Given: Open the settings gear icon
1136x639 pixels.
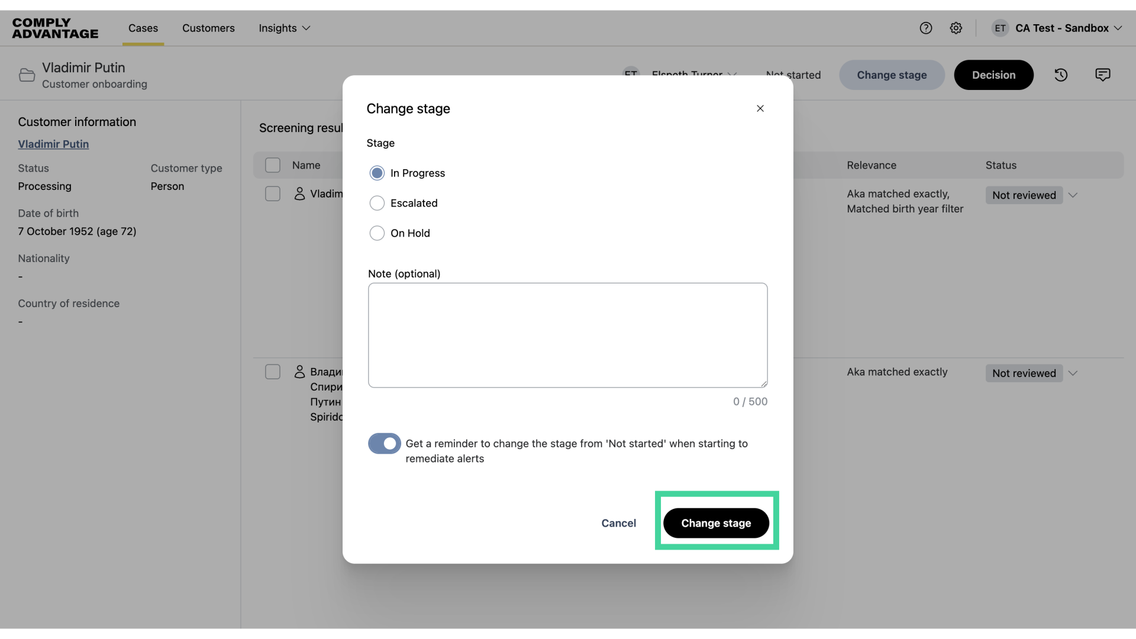Looking at the screenshot, I should coord(956,28).
